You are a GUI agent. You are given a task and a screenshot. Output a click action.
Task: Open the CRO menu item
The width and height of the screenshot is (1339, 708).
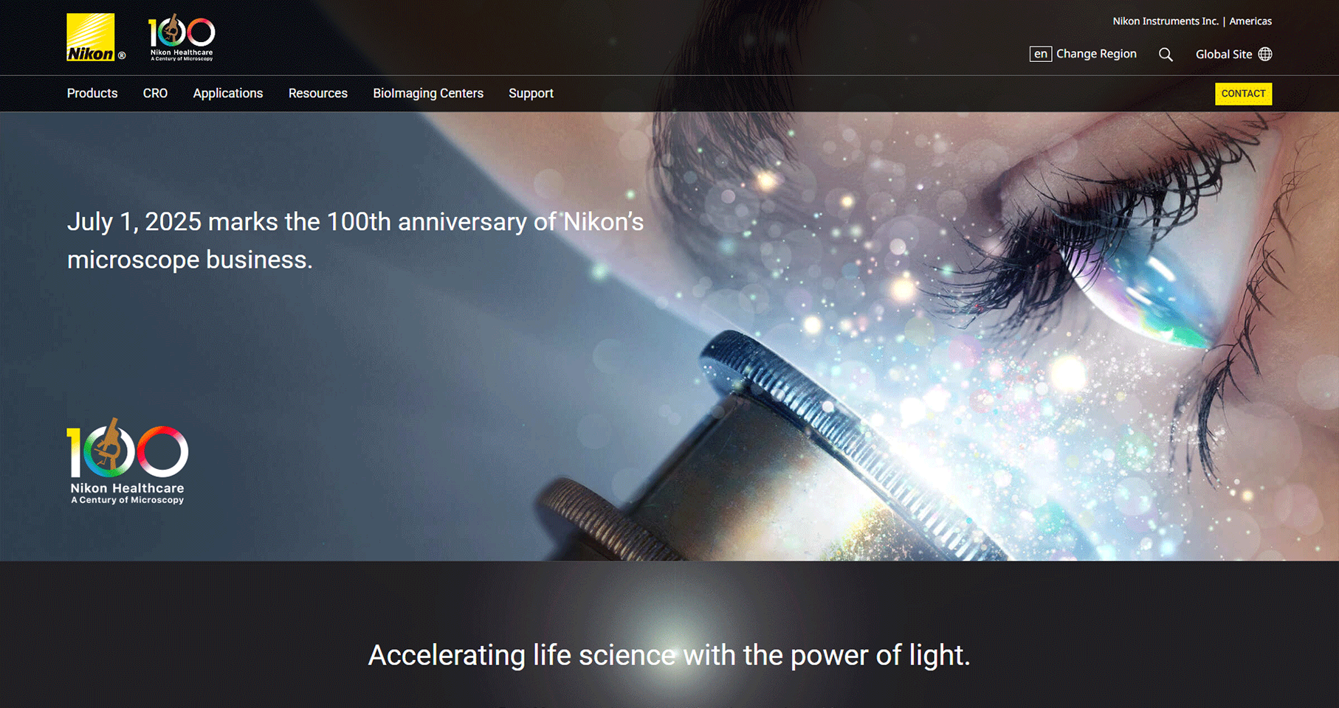[155, 93]
